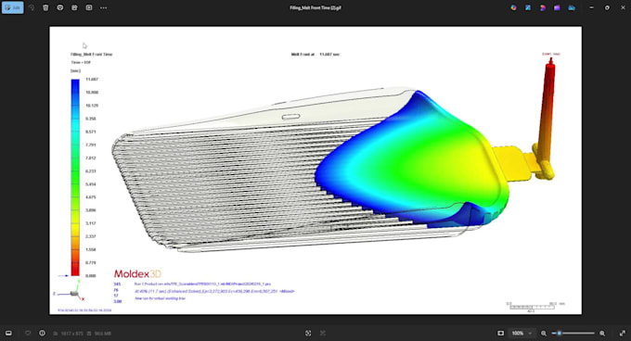Viewport: 631px width, 341px height.
Task: Show file info with the info icon
Action: coord(43,333)
